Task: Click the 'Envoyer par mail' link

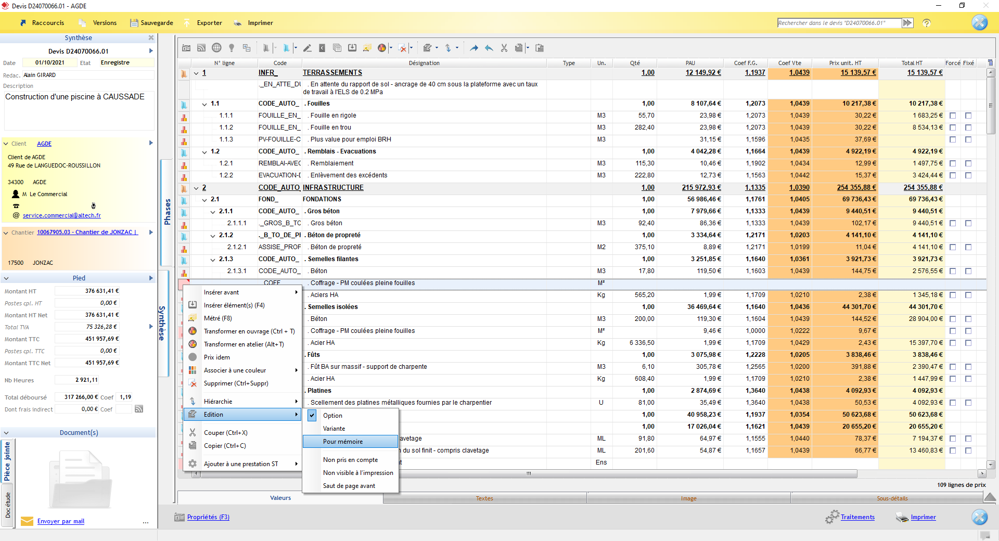Action: coord(61,521)
